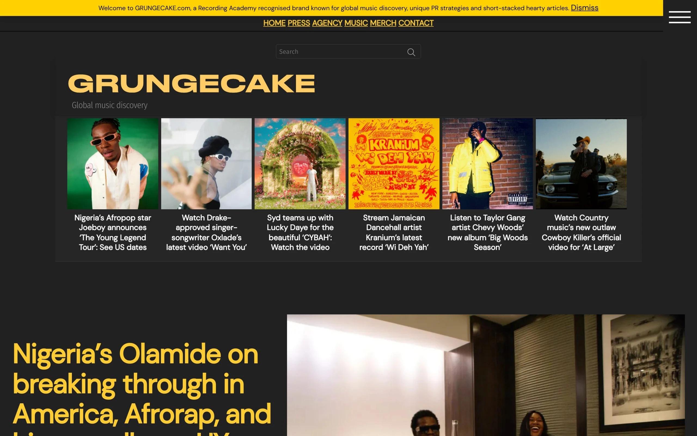Open Chevy Woods yellow jacket album cover

pyautogui.click(x=487, y=163)
